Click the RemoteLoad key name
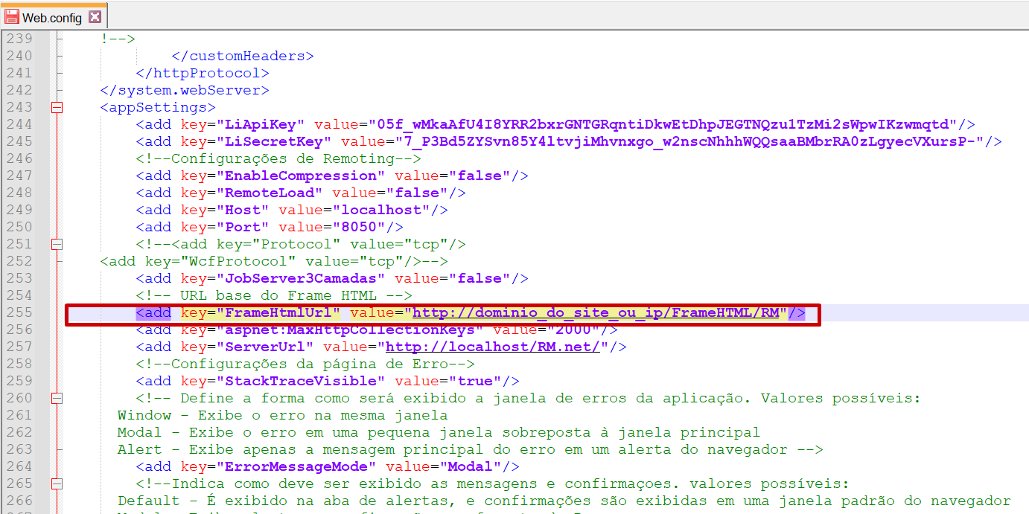This screenshot has width=1029, height=514. click(x=274, y=193)
